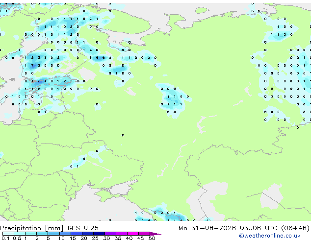Click the 45 mm magenta legend swatch
The width and height of the screenshot is (311, 240).
[144, 234]
